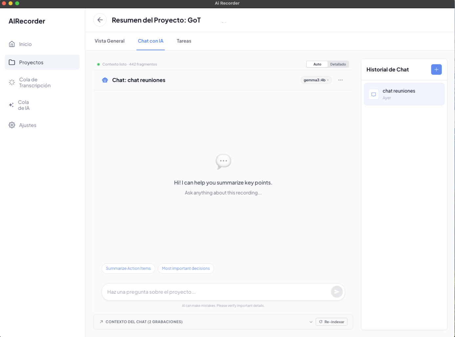Open chat options with the ellipsis icon

[x=340, y=80]
